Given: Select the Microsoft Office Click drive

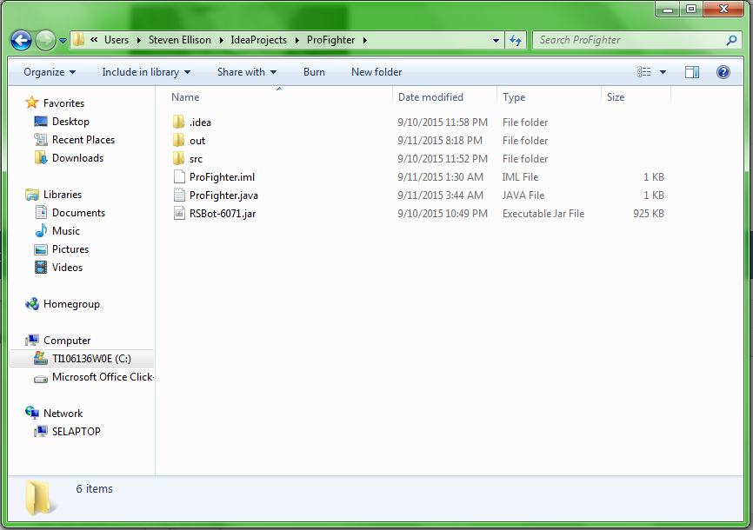Looking at the screenshot, I should [103, 377].
